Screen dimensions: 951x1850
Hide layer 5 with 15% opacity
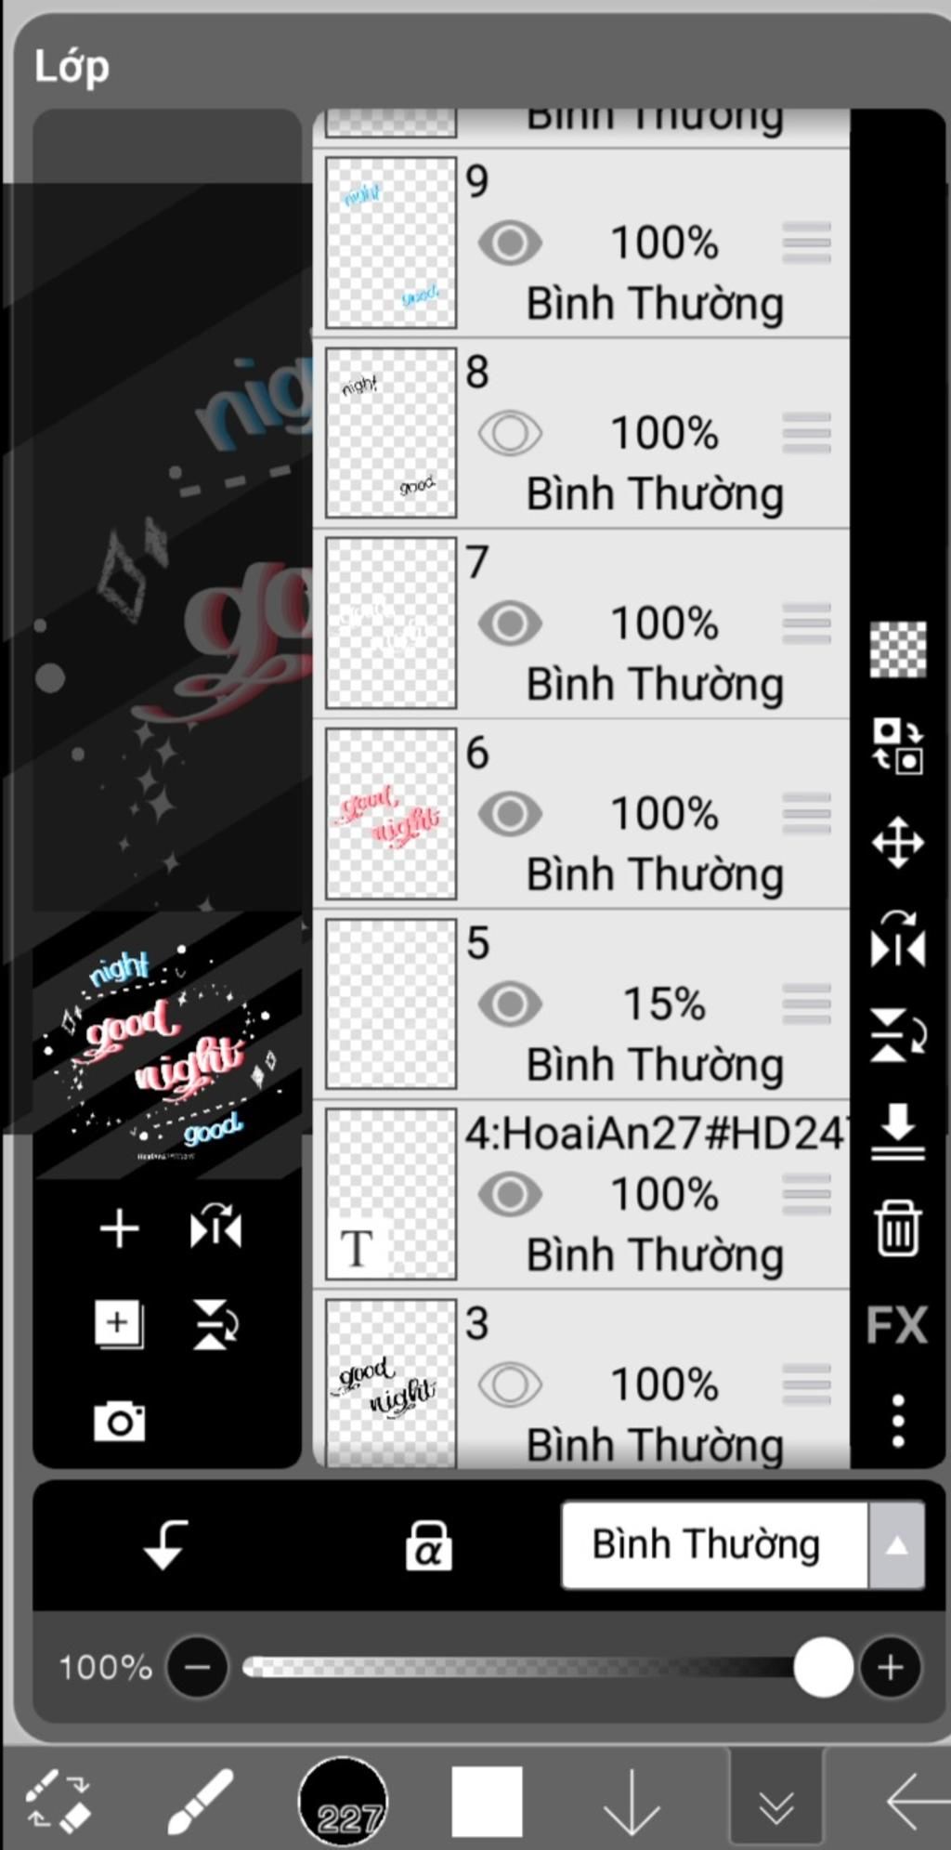coord(510,1004)
